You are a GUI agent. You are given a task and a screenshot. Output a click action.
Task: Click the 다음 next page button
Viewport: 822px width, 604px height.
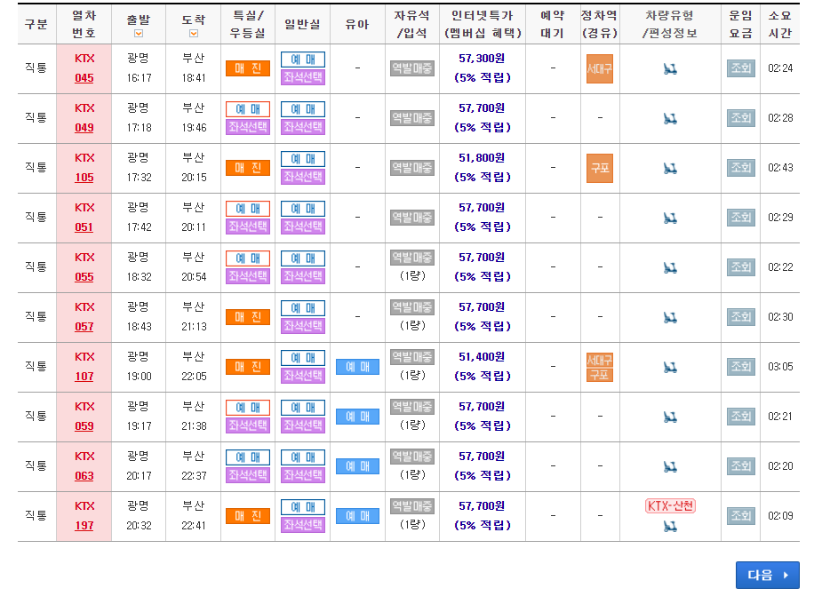[x=766, y=575]
